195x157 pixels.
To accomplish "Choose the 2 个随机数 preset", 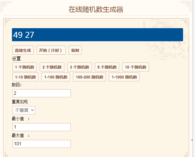I will [x=52, y=67].
